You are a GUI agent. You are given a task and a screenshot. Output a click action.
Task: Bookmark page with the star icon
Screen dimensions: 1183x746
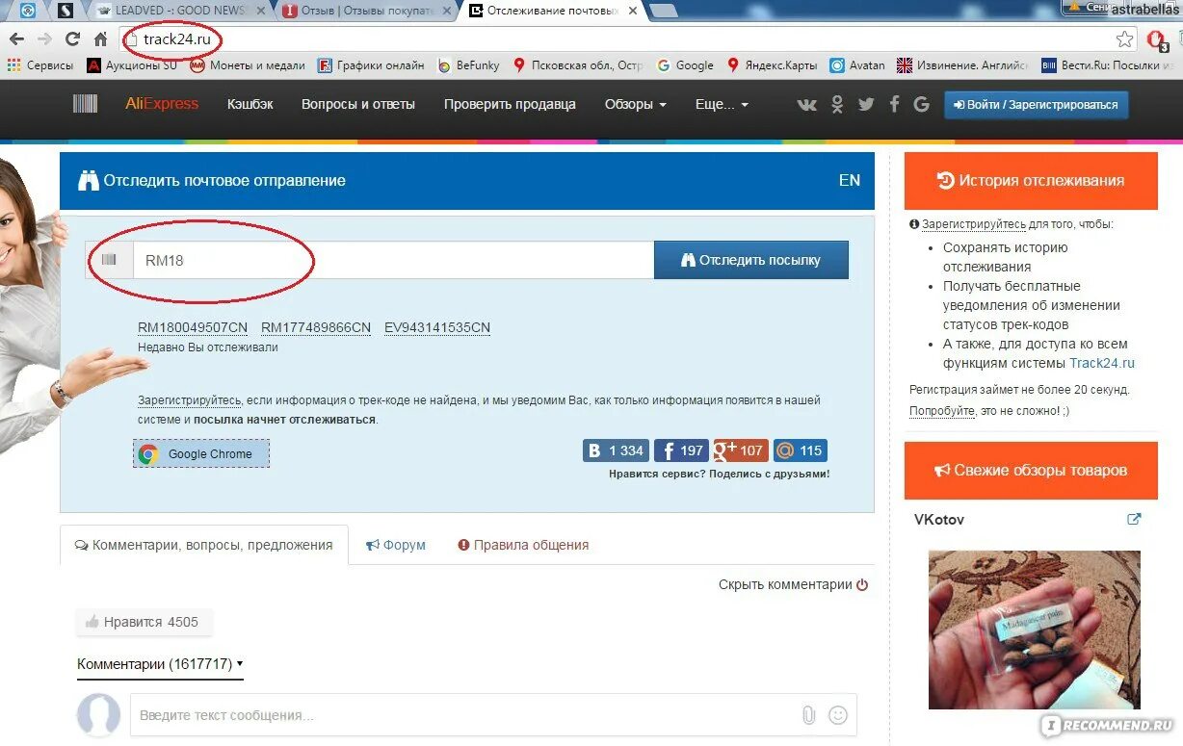tap(1124, 39)
